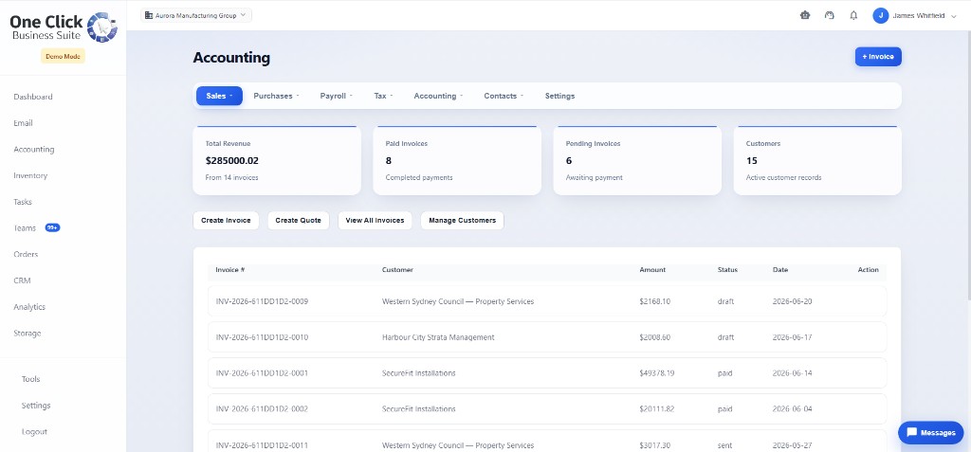Click the Demo Mode badge
This screenshot has height=452, width=971.
pyautogui.click(x=64, y=56)
